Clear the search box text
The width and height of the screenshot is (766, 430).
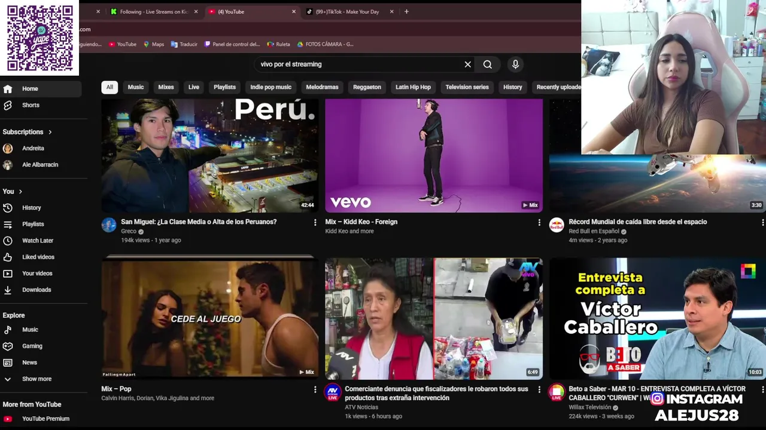pos(468,64)
